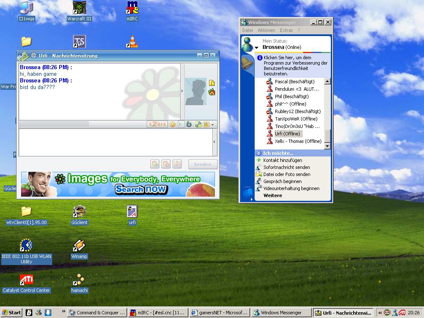The width and height of the screenshot is (424, 318).
Task: Open the wrench settings icon in the chat toolbar
Action: [198, 124]
